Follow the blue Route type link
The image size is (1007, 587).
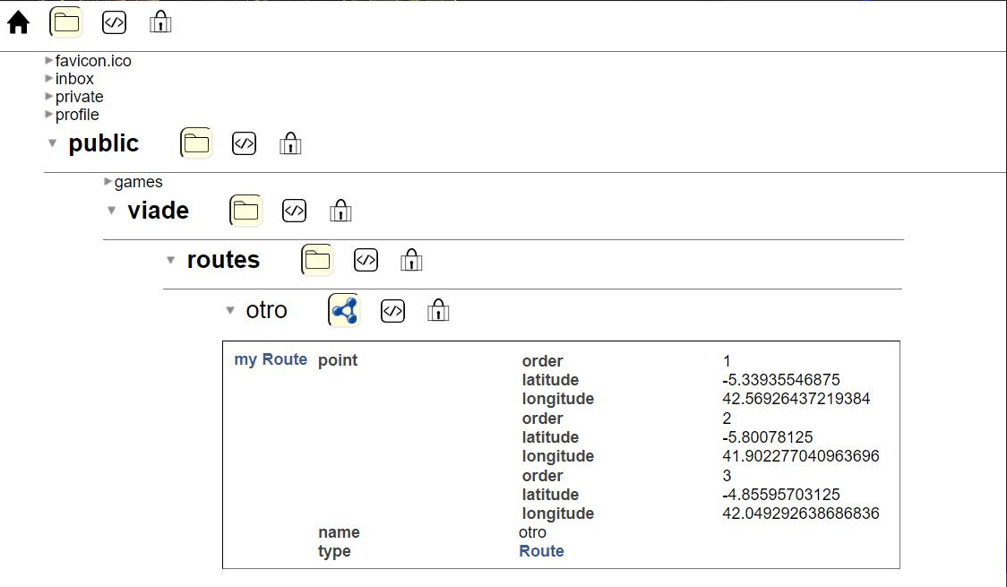pos(541,551)
